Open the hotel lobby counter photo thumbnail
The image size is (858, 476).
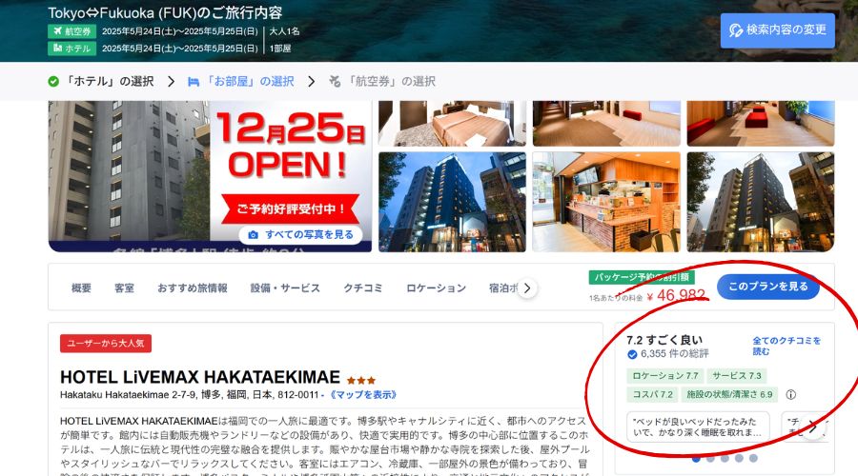[x=606, y=202]
